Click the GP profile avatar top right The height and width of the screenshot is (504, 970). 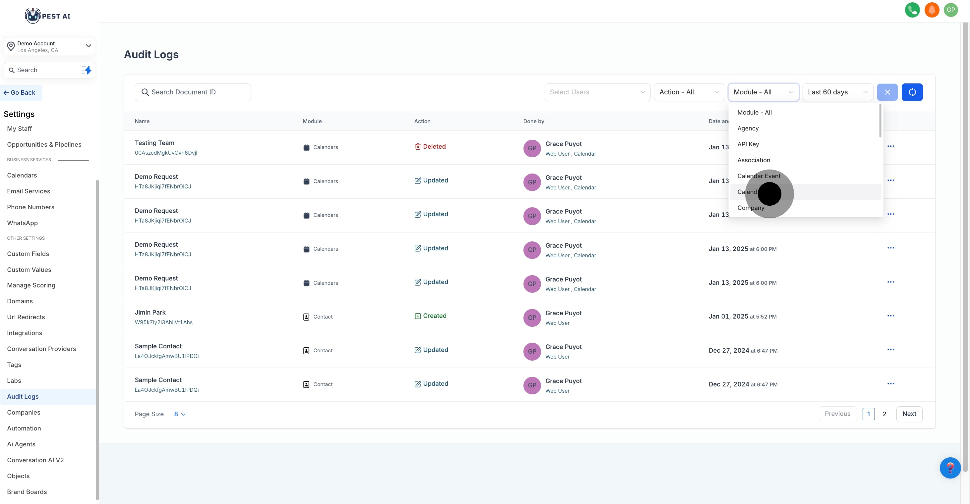(950, 10)
